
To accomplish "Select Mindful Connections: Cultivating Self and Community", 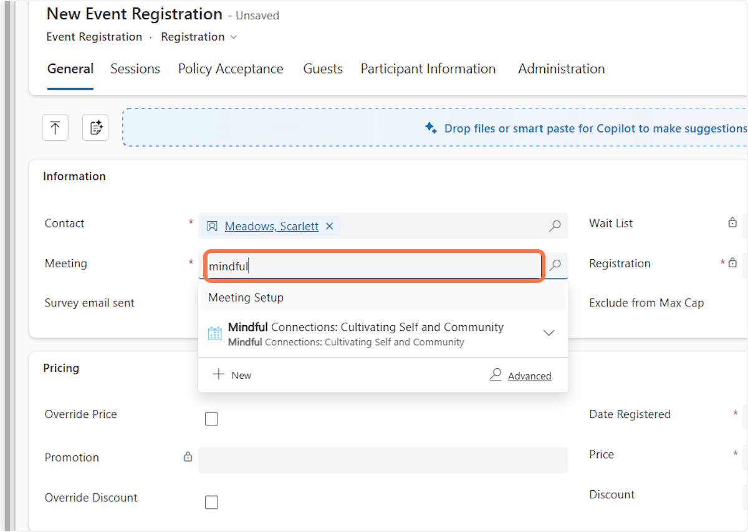I will [x=365, y=333].
